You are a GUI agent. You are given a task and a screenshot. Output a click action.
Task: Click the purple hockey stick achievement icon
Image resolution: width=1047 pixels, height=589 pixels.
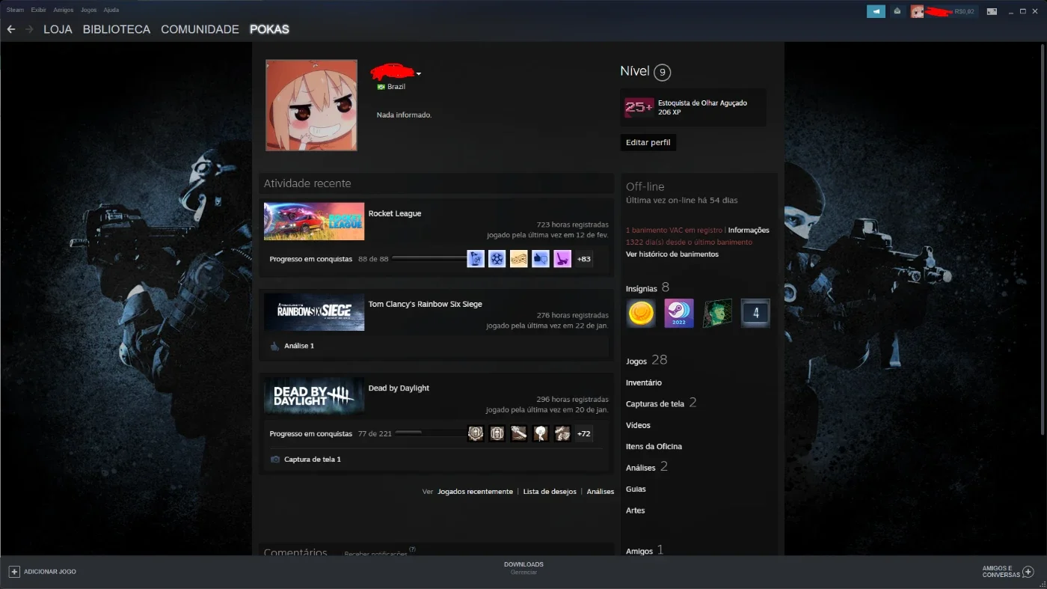pyautogui.click(x=562, y=259)
